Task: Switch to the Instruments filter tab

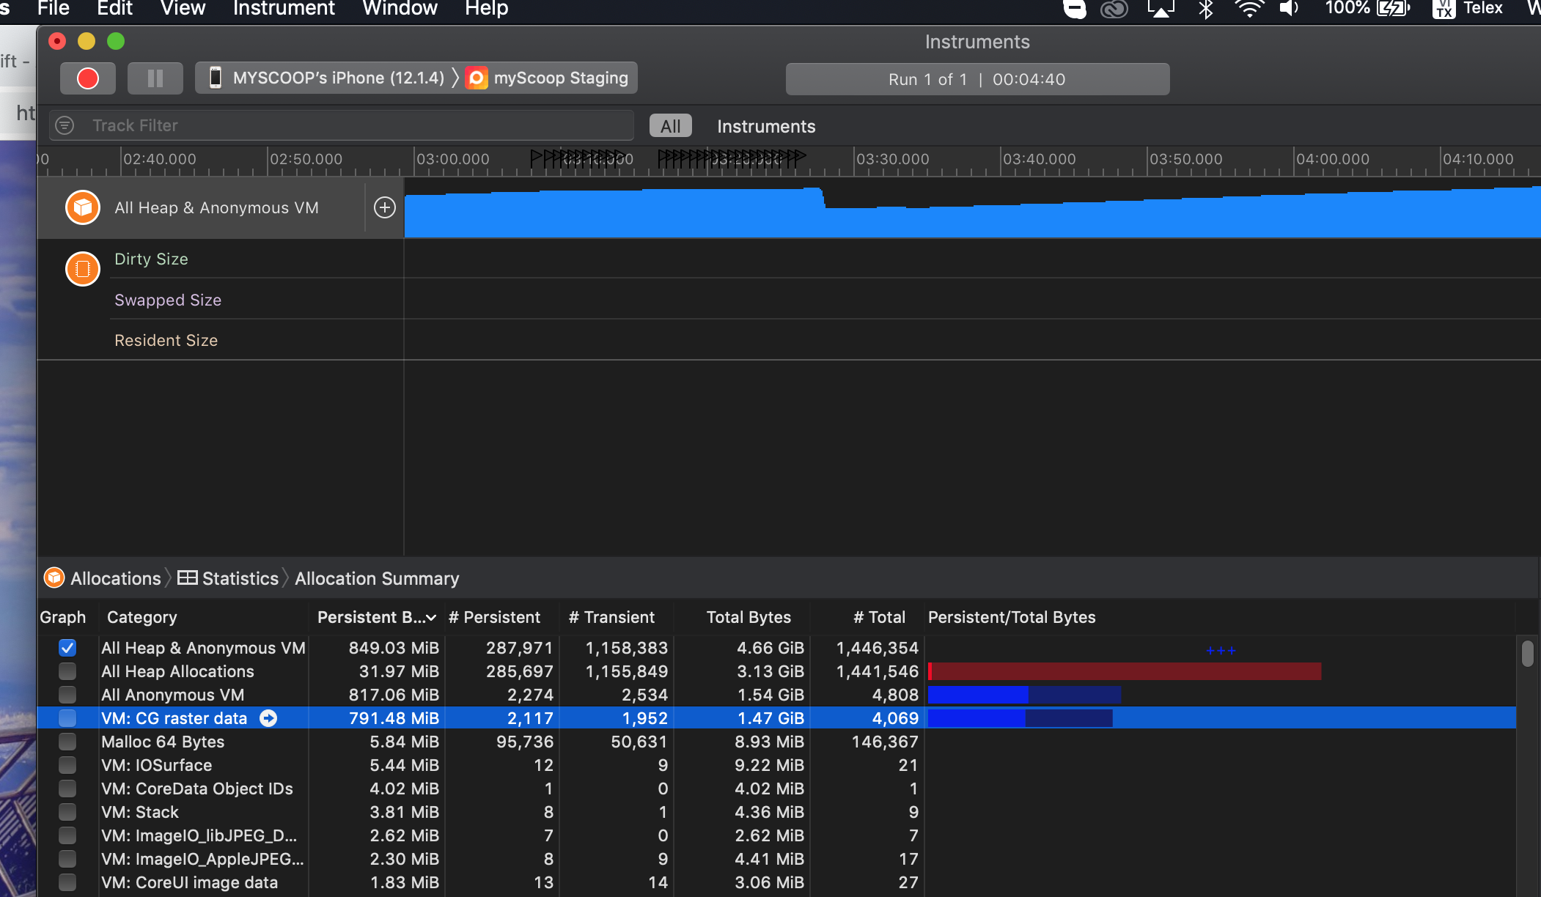Action: click(765, 126)
